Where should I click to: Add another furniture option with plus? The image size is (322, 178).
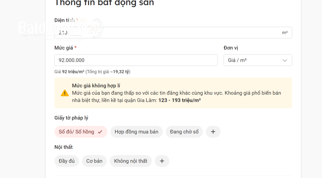(162, 161)
